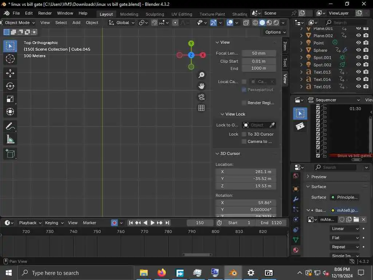The width and height of the screenshot is (373, 280).
Task: Open the Object properties tab icon
Action: pos(296,189)
